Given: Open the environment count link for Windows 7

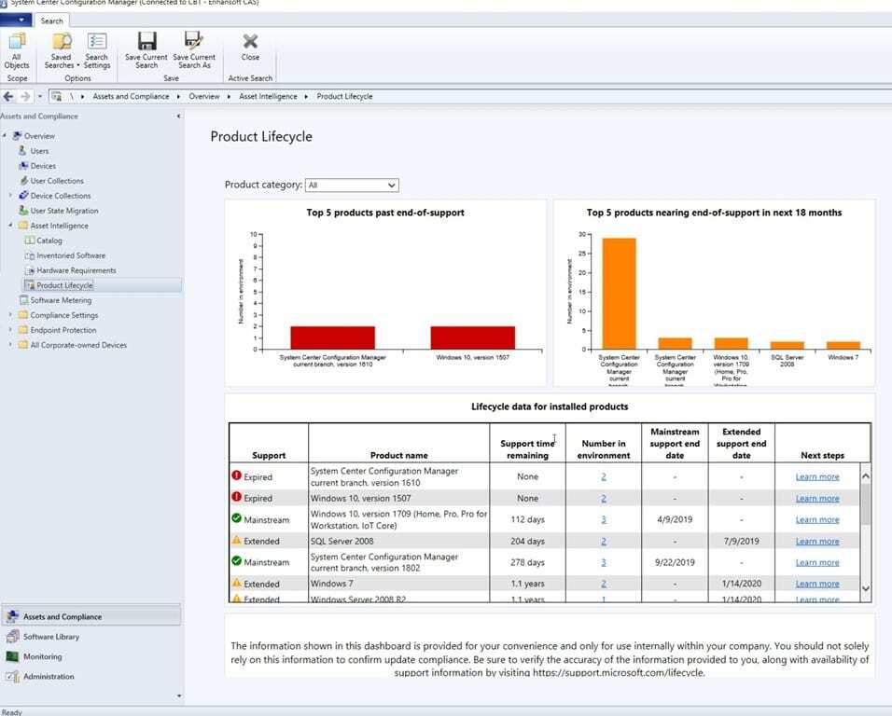Looking at the screenshot, I should 604,583.
